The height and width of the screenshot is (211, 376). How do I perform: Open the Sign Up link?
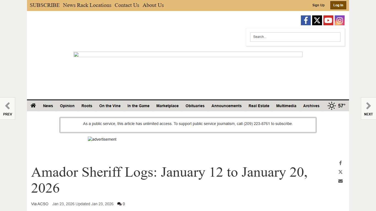pos(318,5)
